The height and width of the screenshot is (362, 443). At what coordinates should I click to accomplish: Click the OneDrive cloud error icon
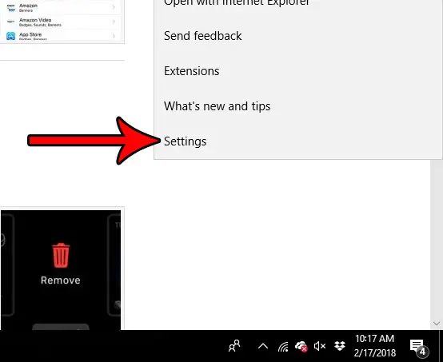(301, 347)
